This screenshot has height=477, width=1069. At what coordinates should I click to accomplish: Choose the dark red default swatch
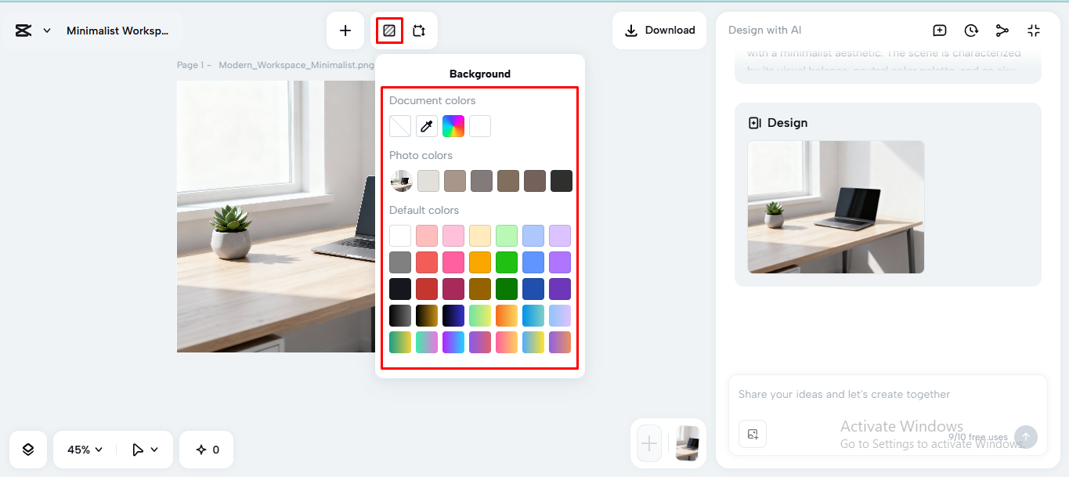click(427, 289)
